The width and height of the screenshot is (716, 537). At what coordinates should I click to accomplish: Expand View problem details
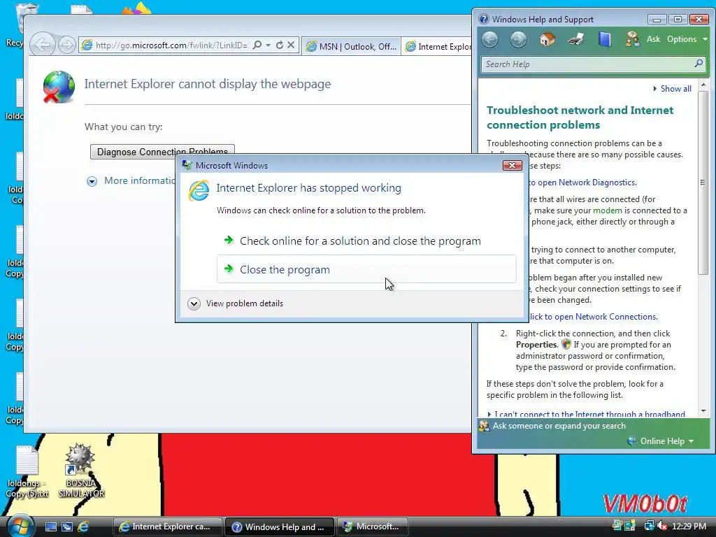tap(236, 303)
